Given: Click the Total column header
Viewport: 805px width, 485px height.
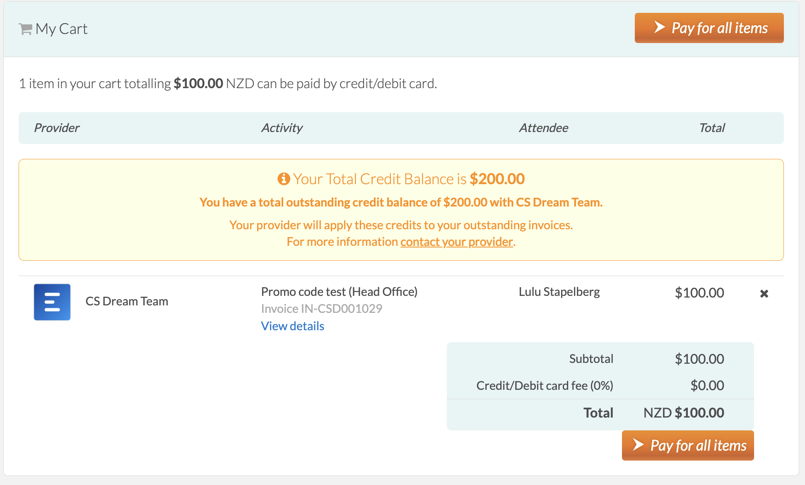Looking at the screenshot, I should (x=712, y=128).
